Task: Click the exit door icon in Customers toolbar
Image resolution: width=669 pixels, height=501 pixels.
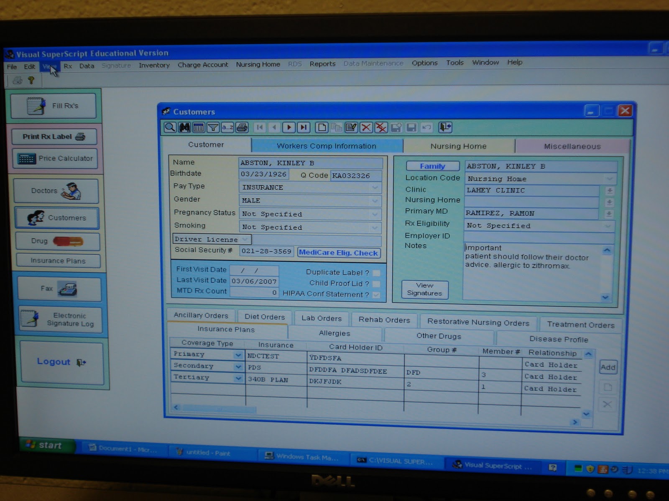Action: click(x=445, y=127)
